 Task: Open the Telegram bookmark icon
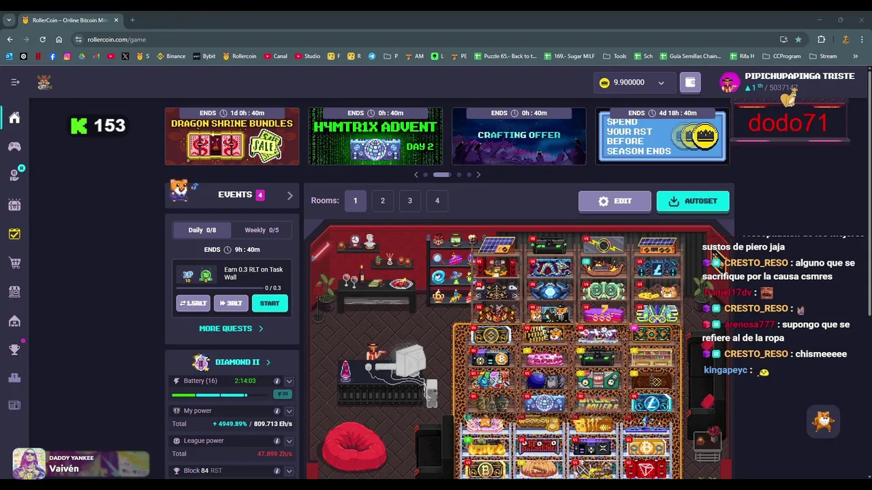[x=372, y=56]
